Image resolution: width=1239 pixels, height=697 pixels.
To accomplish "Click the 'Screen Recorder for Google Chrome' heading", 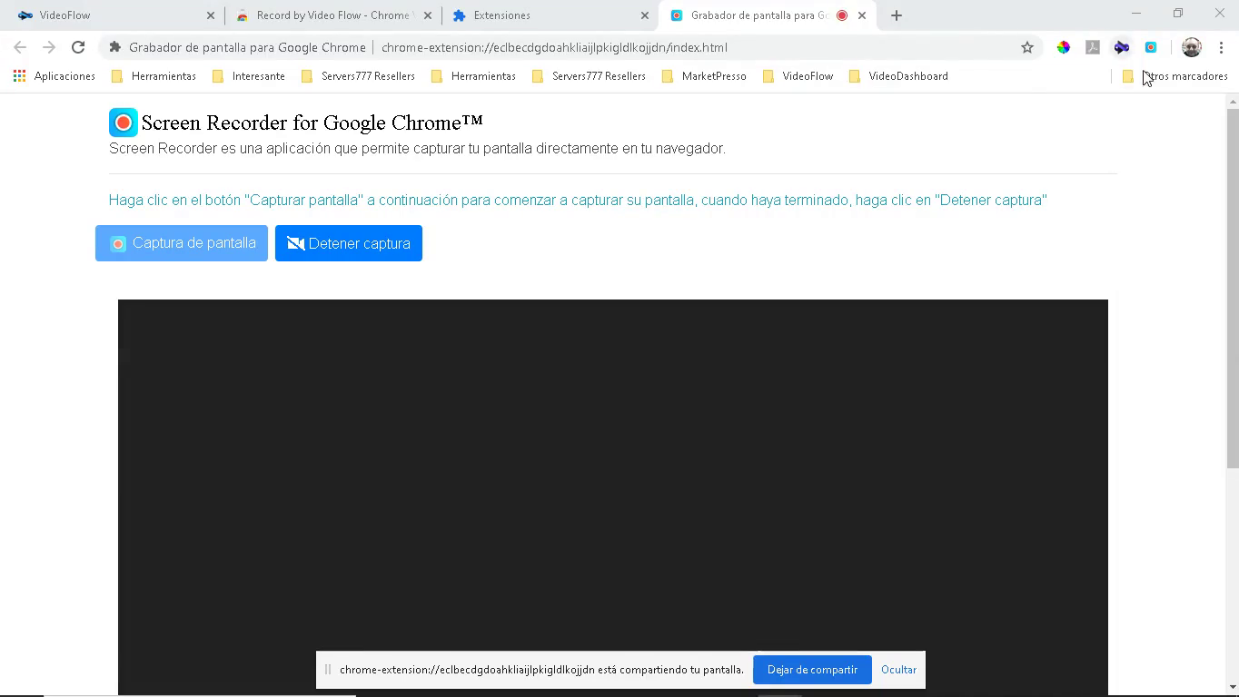I will point(312,123).
